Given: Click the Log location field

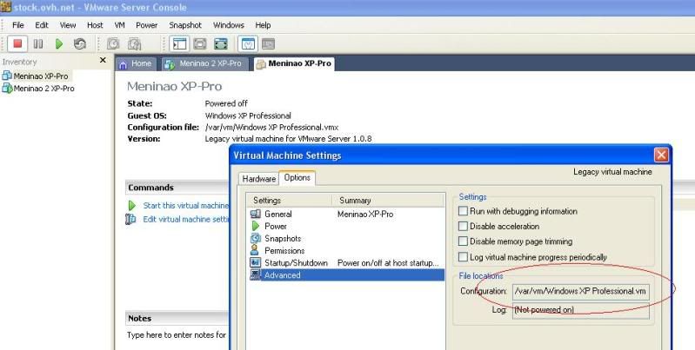Looking at the screenshot, I should tap(581, 310).
